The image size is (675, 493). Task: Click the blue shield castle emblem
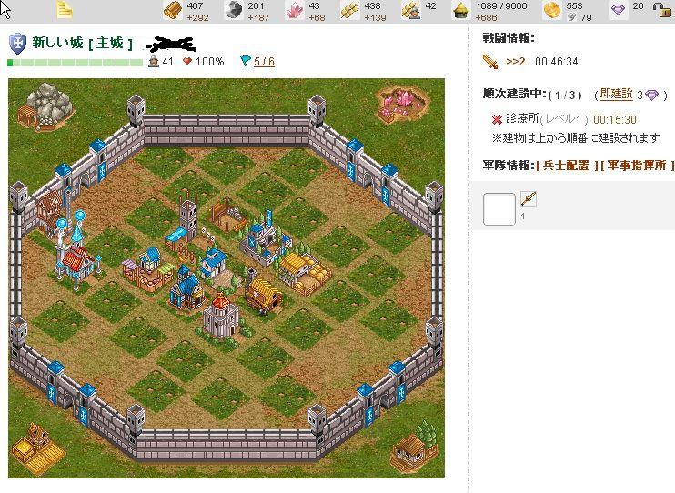click(x=17, y=44)
